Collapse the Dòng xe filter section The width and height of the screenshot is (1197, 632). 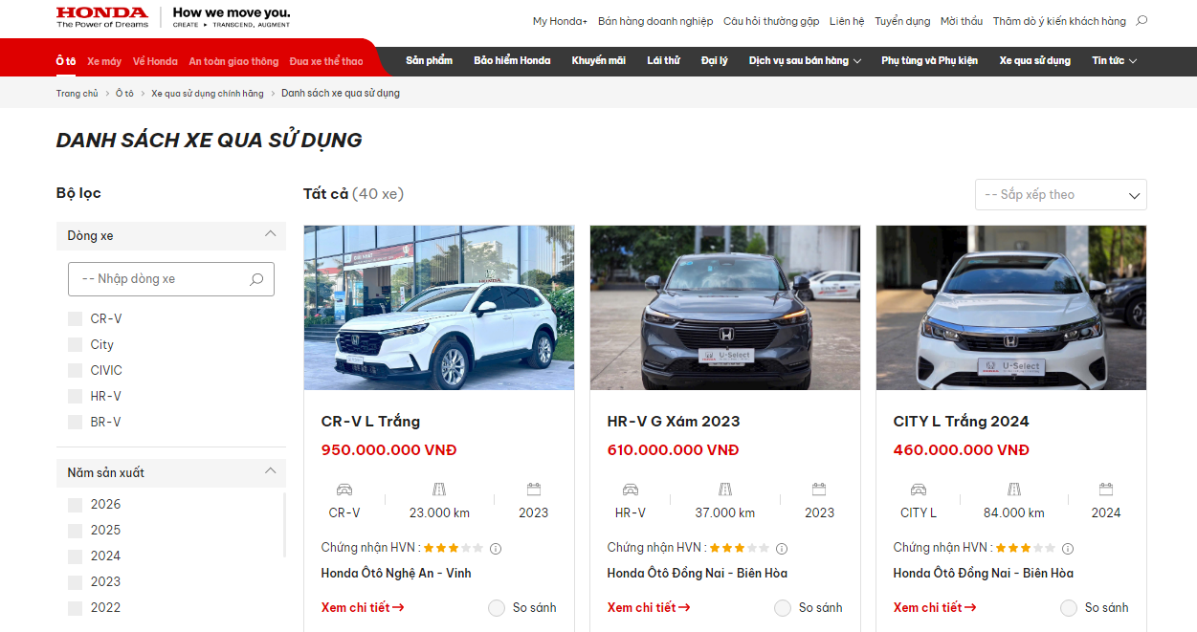coord(270,234)
